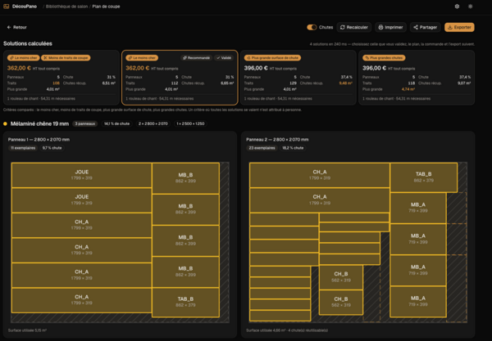Open settings via the gear icon

(x=457, y=7)
